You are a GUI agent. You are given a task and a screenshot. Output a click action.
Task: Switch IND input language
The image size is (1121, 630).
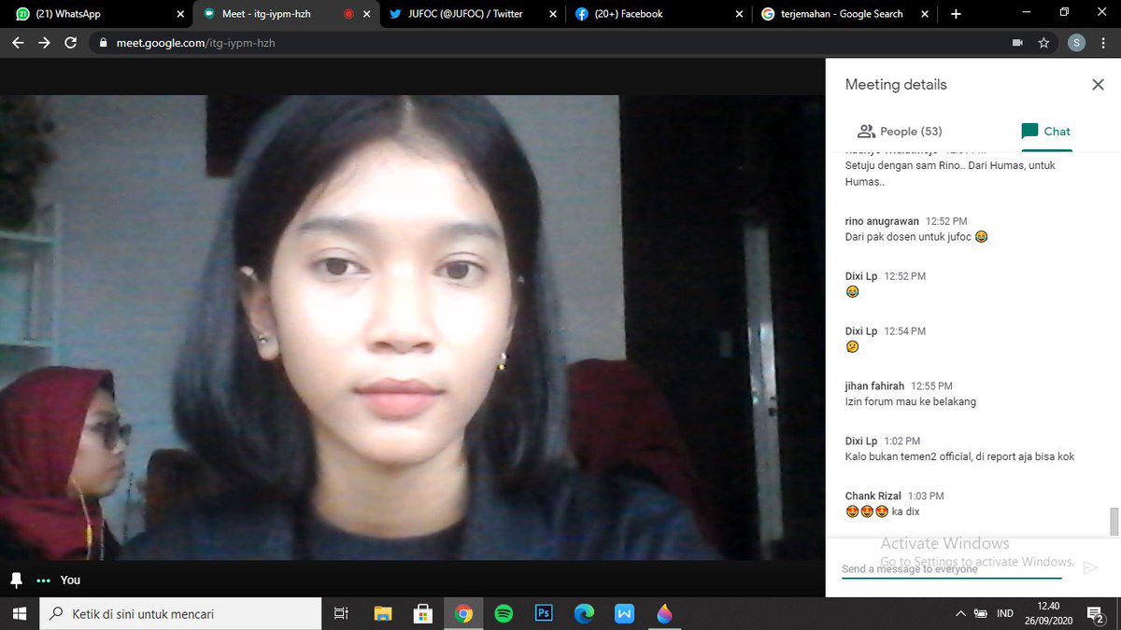click(x=1005, y=614)
